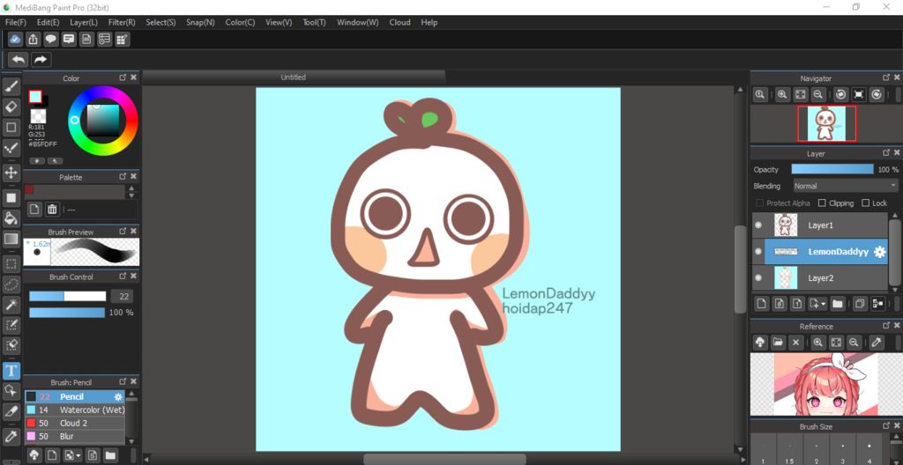Select the Select Eraser tool

[x=11, y=345]
